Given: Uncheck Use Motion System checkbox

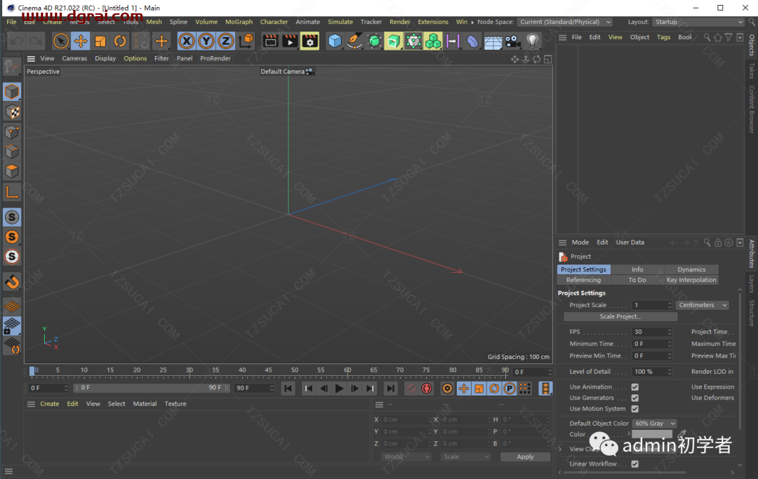Looking at the screenshot, I should (x=634, y=408).
